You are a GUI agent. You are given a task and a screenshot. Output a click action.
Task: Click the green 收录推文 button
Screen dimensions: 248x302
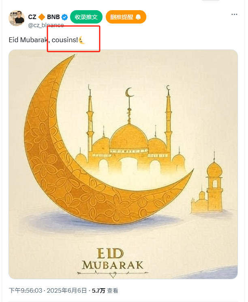click(86, 17)
